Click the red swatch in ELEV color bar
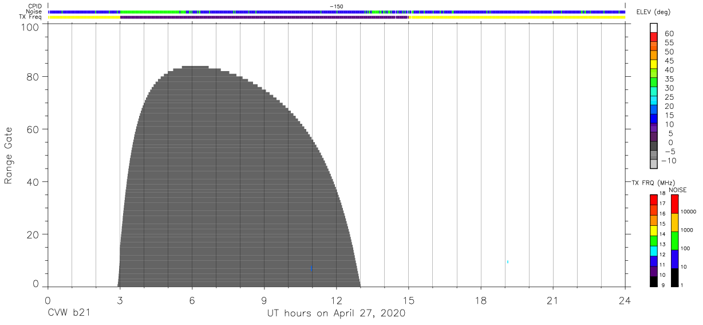Viewport: 703px width, 325px height. pos(654,38)
